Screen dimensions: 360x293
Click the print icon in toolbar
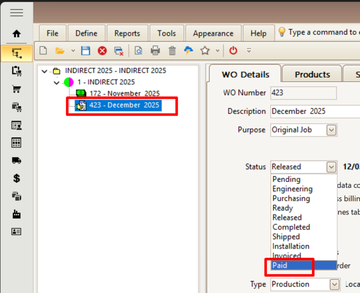pos(155,51)
